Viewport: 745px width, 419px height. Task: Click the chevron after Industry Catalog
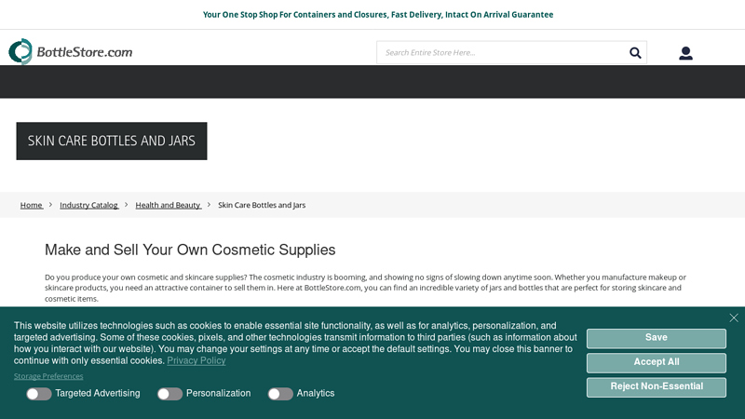point(127,205)
